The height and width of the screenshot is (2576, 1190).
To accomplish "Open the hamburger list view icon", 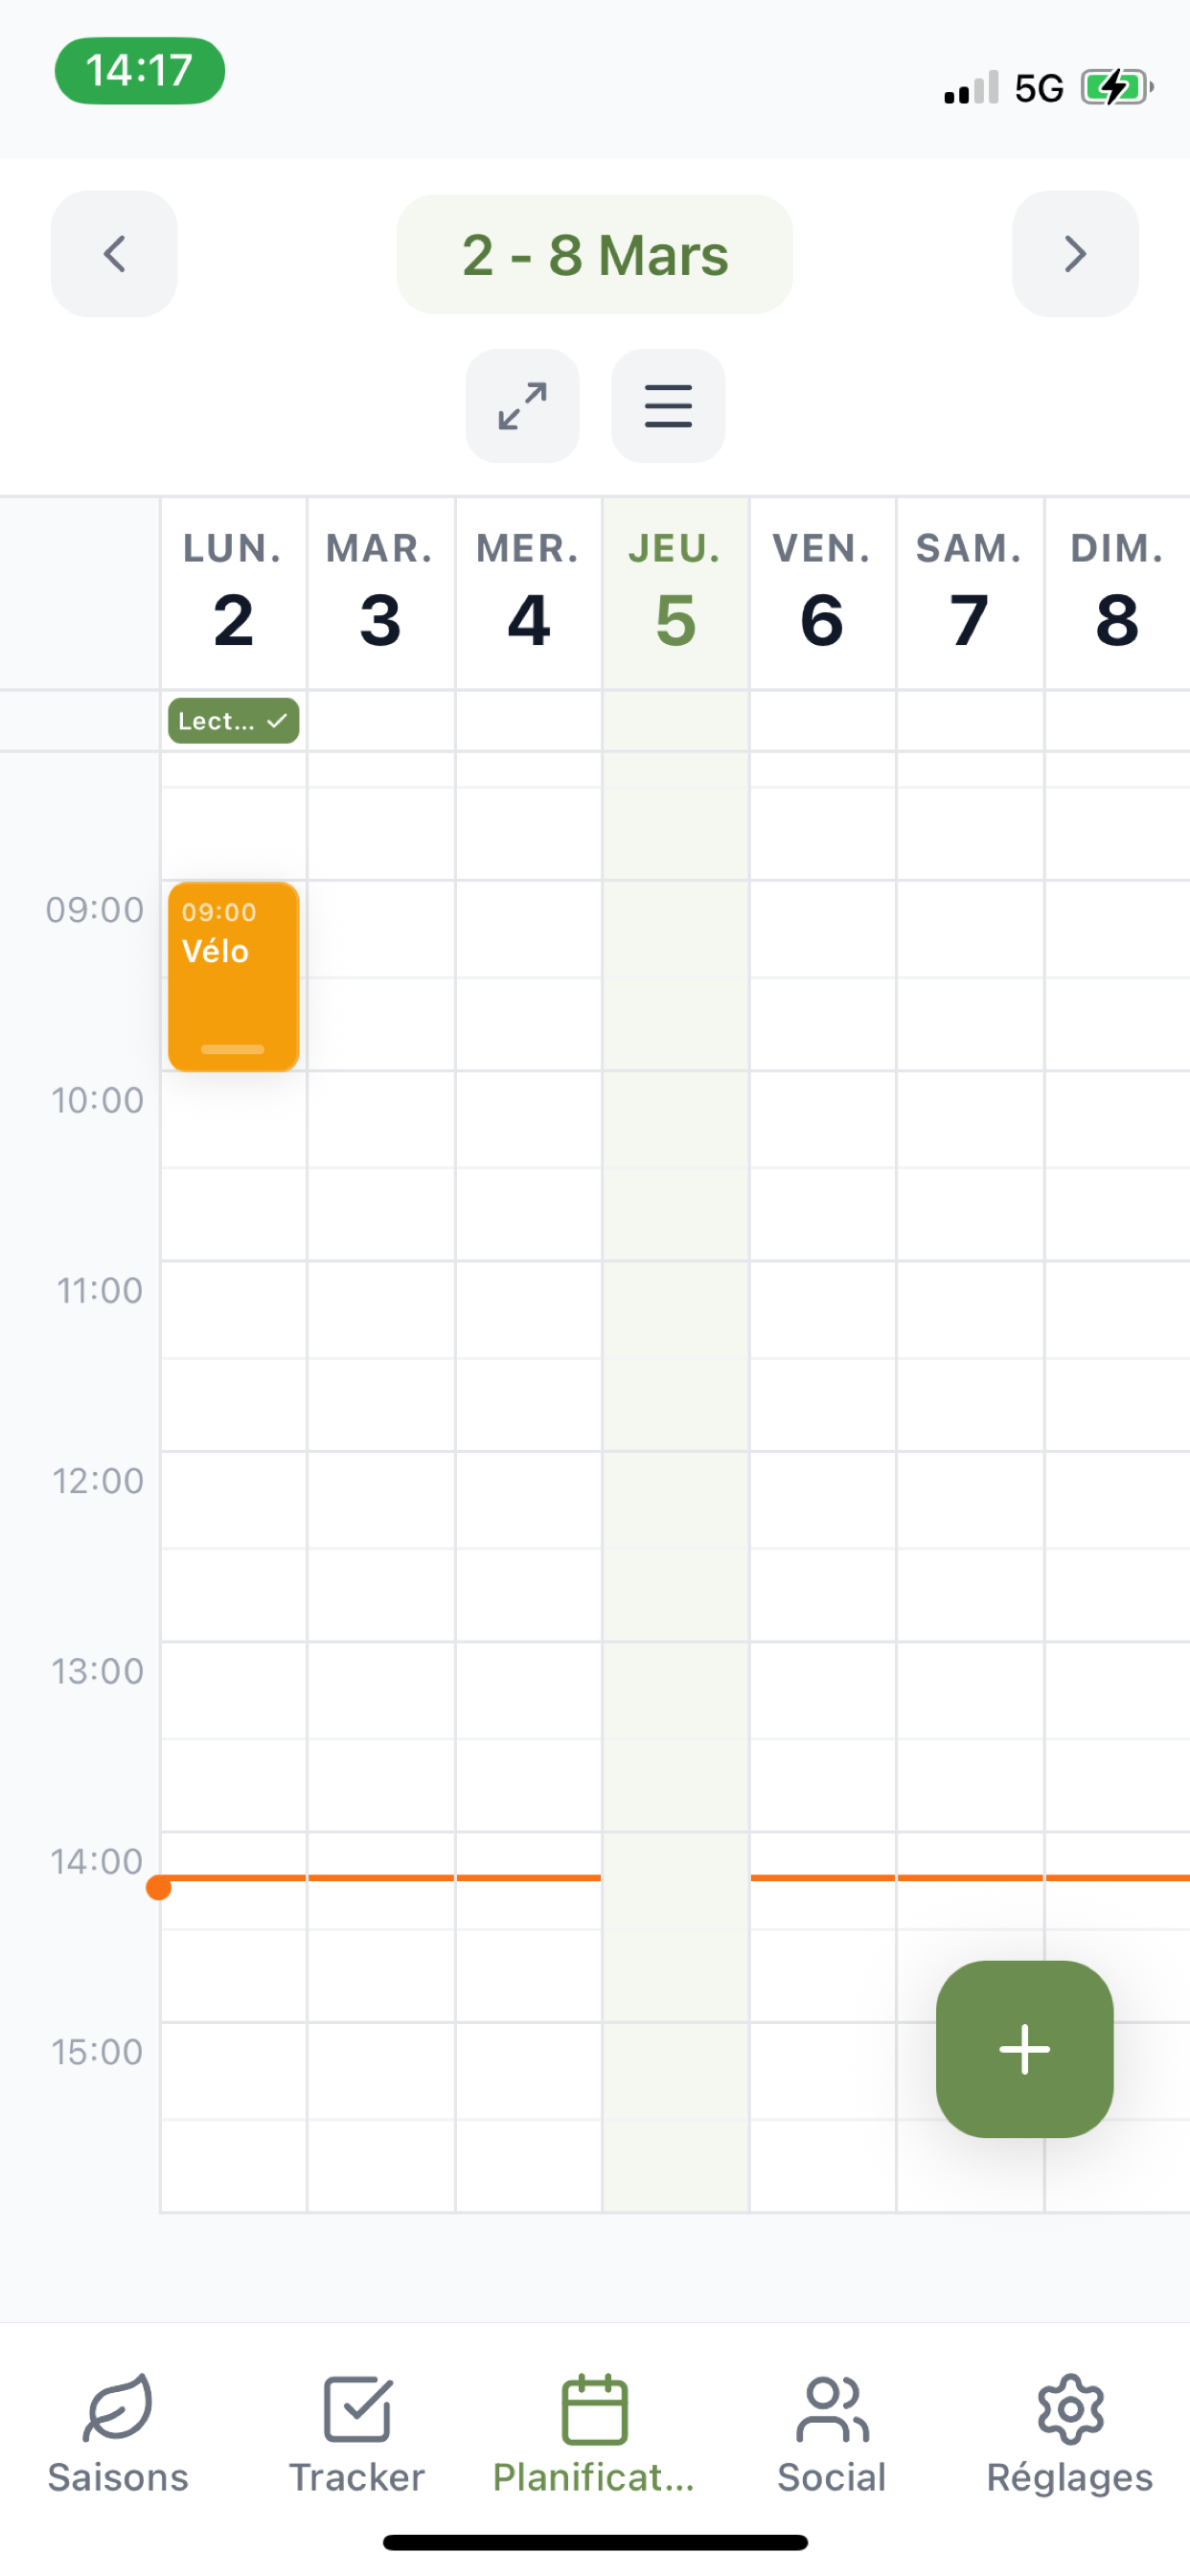I will point(668,406).
